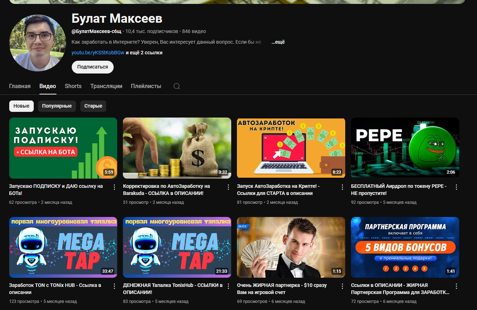This screenshot has width=477, height=310.
Task: Open the Плейлисты tab
Action: tap(146, 86)
